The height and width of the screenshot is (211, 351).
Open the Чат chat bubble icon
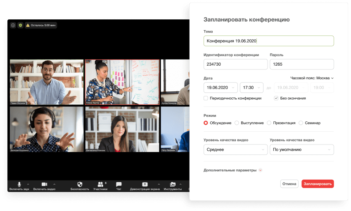(119, 184)
